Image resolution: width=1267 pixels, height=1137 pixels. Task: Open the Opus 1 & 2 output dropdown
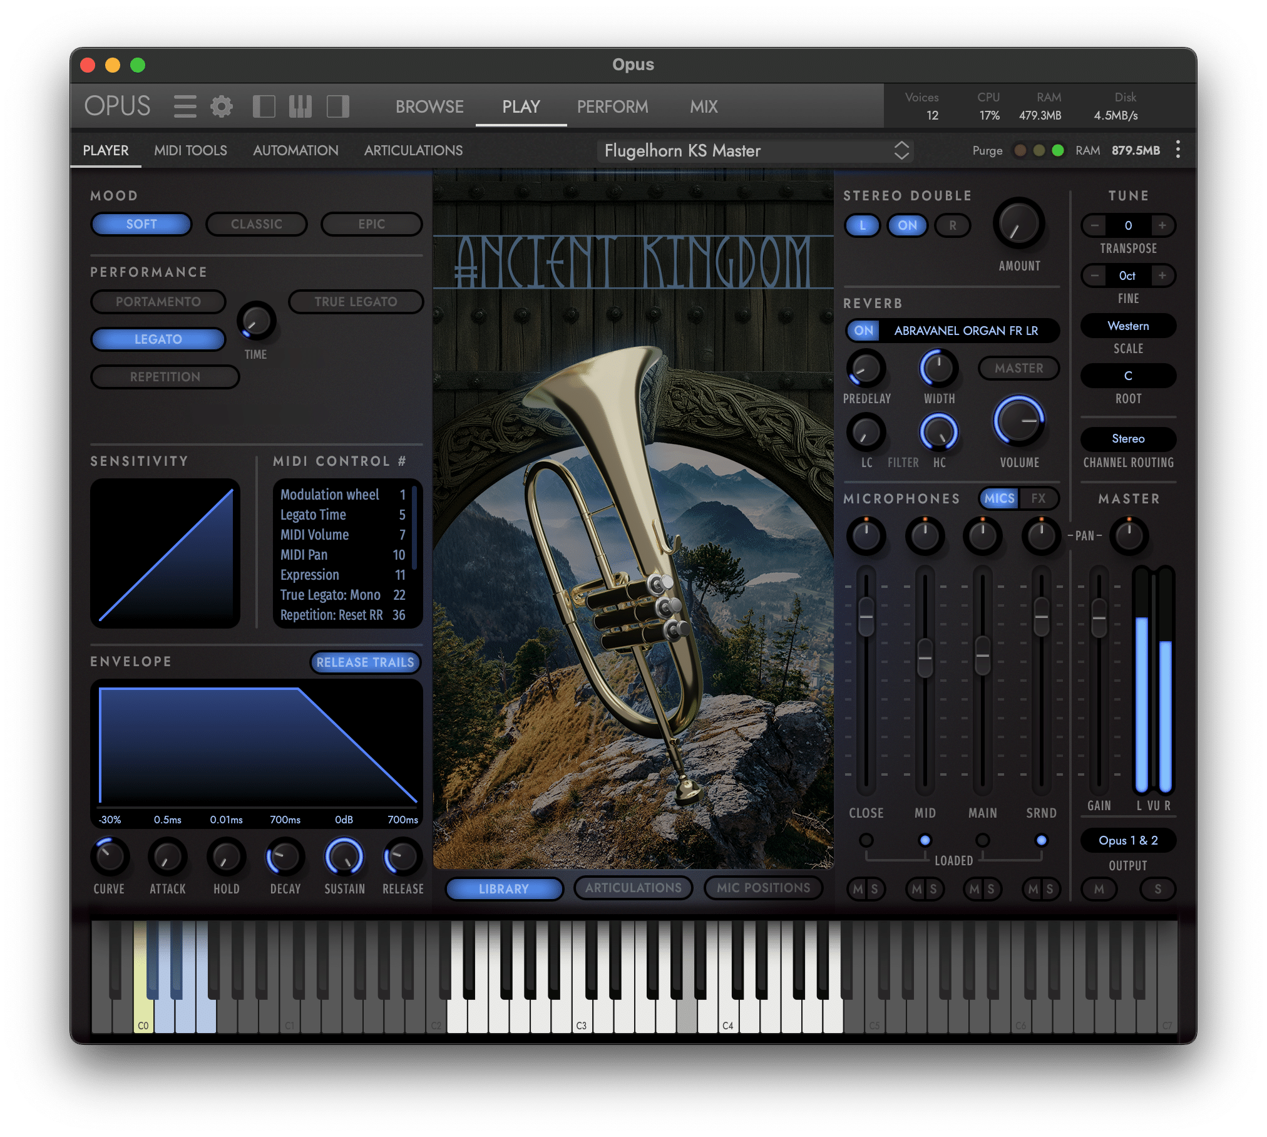[1128, 840]
